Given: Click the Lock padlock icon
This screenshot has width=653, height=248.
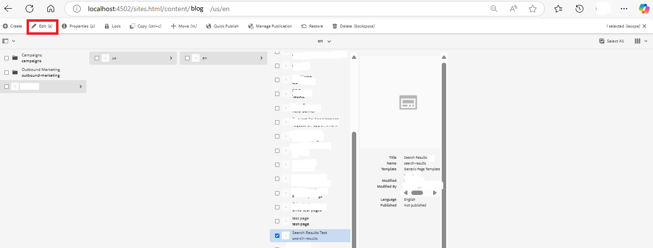Looking at the screenshot, I should (107, 26).
